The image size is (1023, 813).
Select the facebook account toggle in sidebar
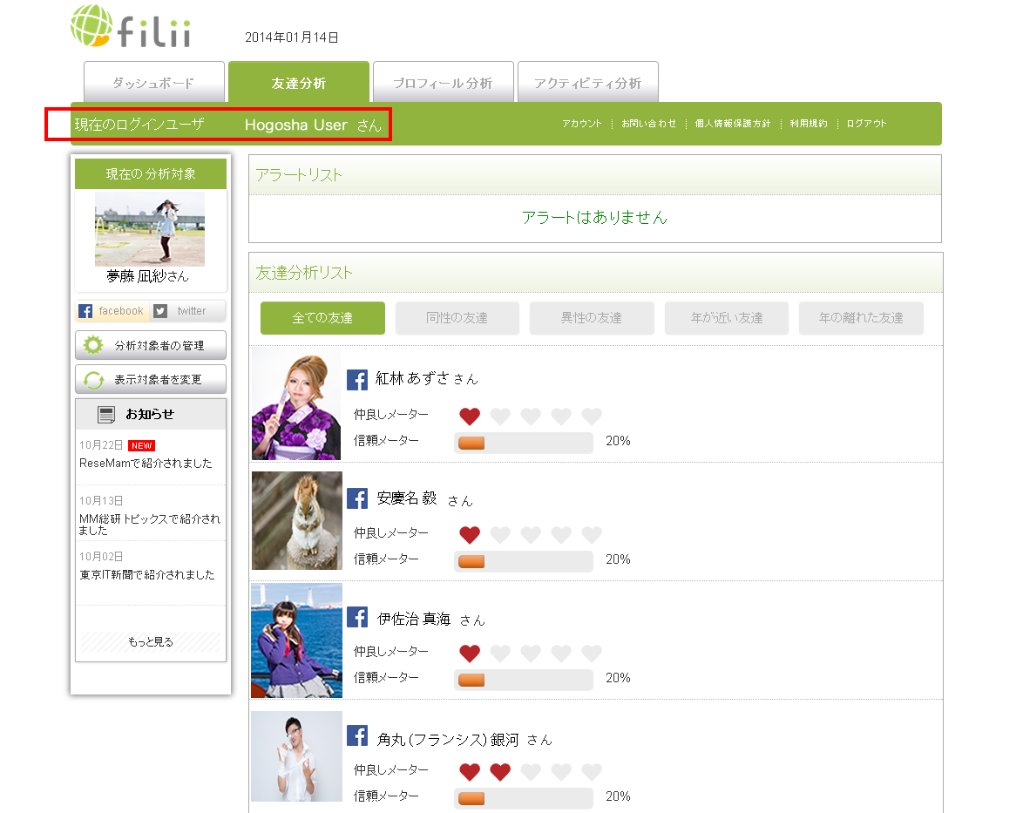(112, 311)
